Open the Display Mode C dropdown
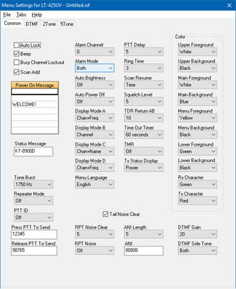 (95, 152)
